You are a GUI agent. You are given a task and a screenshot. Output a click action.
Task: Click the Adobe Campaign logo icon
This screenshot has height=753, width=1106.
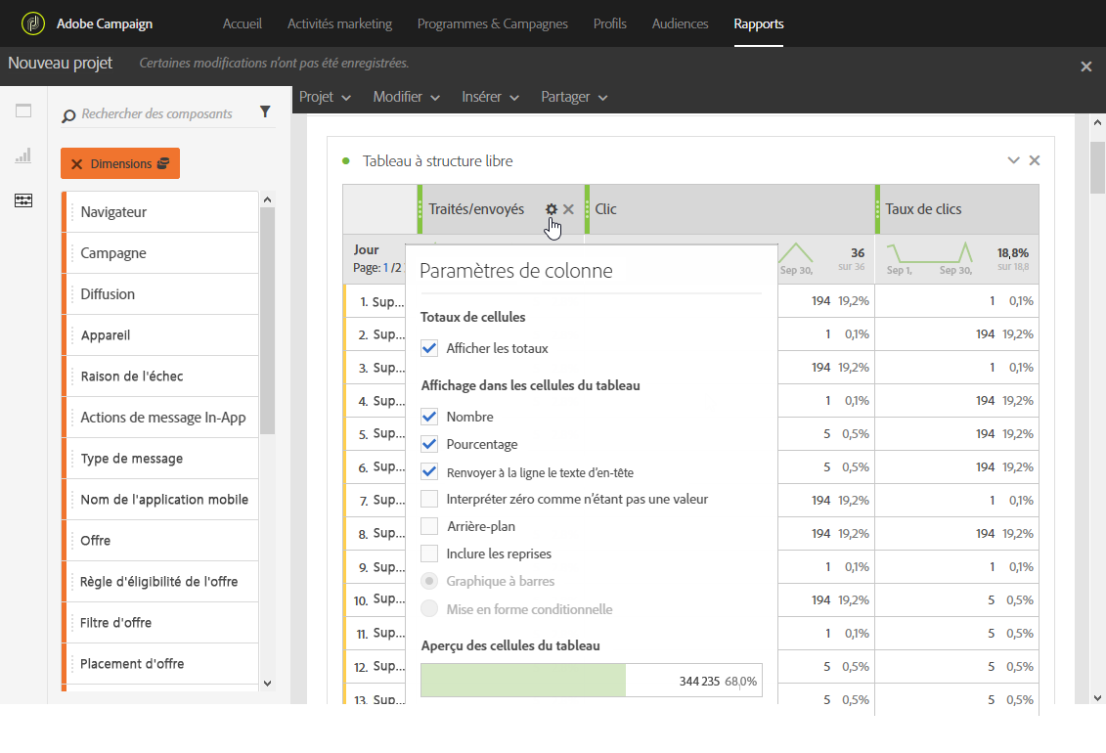click(x=32, y=23)
